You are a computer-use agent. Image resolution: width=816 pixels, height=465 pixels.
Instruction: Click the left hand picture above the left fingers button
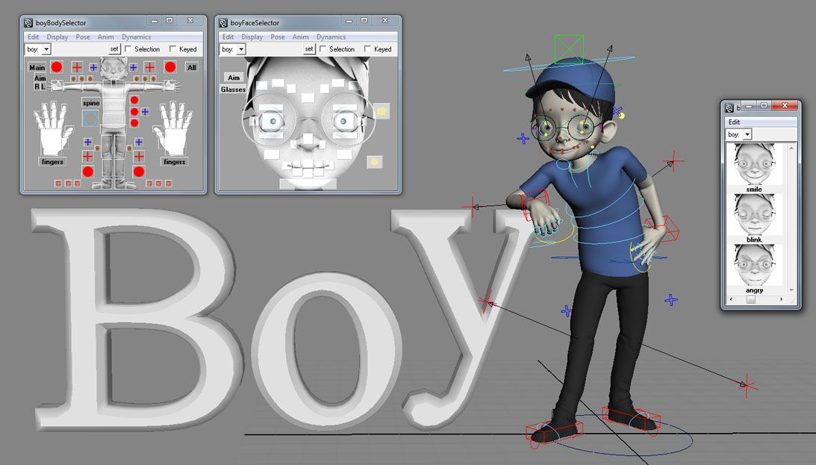(52, 128)
